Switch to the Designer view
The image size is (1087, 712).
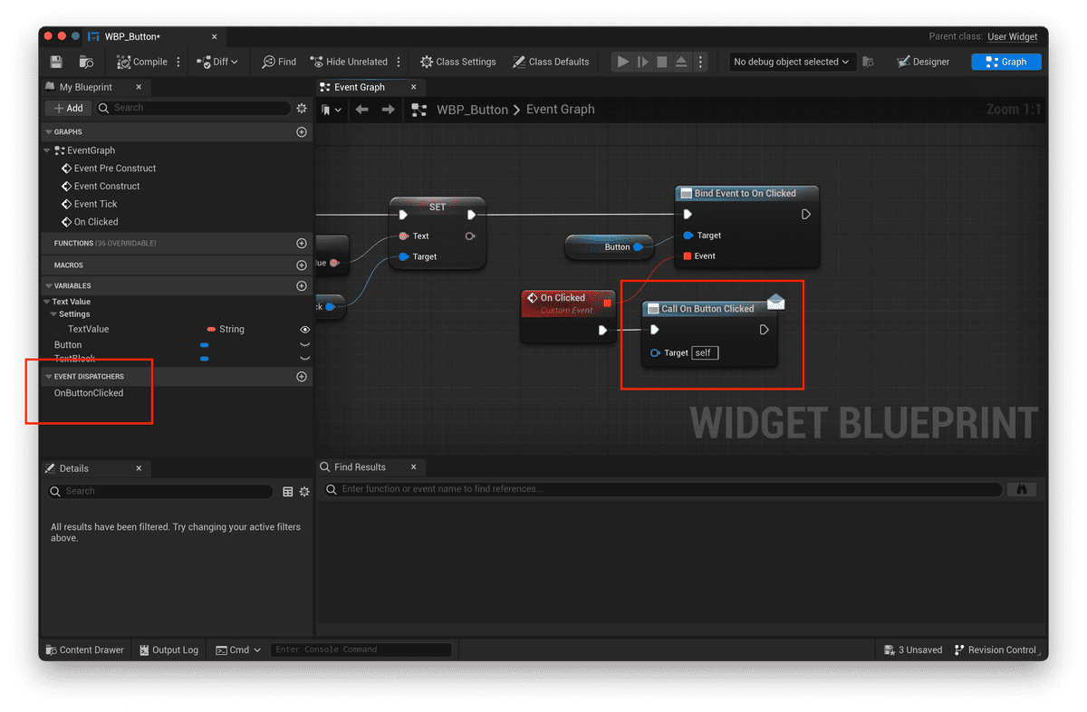point(923,62)
